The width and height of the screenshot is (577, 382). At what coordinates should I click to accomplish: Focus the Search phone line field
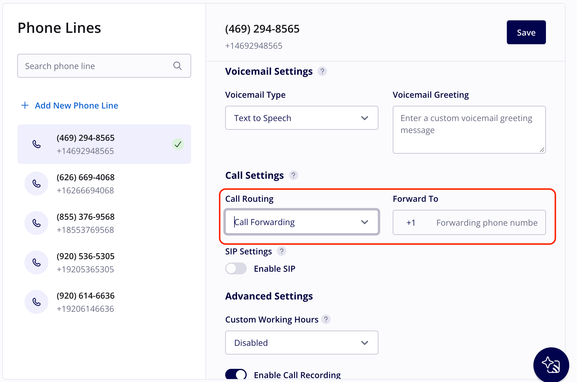(104, 66)
